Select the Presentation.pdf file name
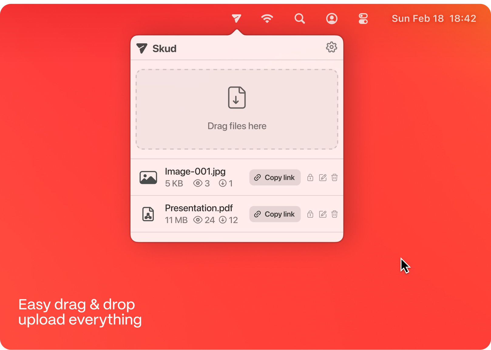Viewport: 491px width, 350px height. 199,208
